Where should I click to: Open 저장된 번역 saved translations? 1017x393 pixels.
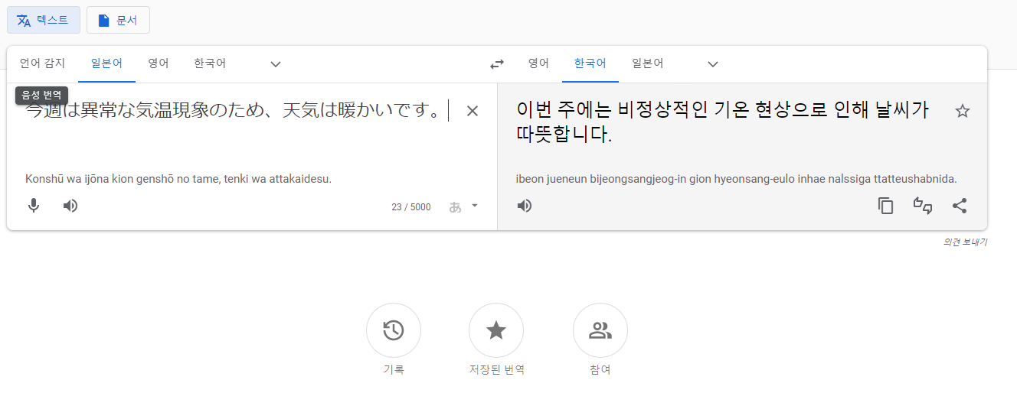(x=496, y=330)
